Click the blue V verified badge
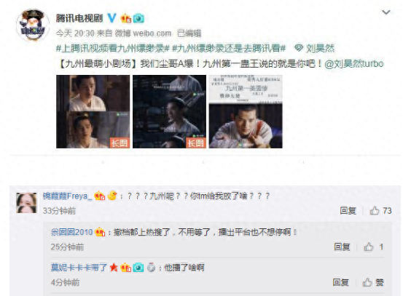The width and height of the screenshot is (403, 296). (x=111, y=18)
